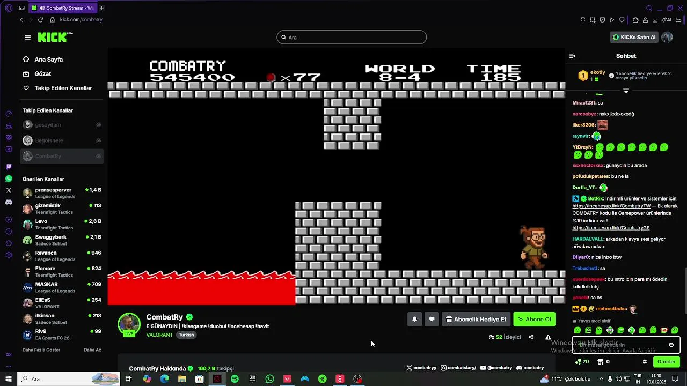Share the stream via the share icon
Screen dimensions: 687x386
(531, 337)
